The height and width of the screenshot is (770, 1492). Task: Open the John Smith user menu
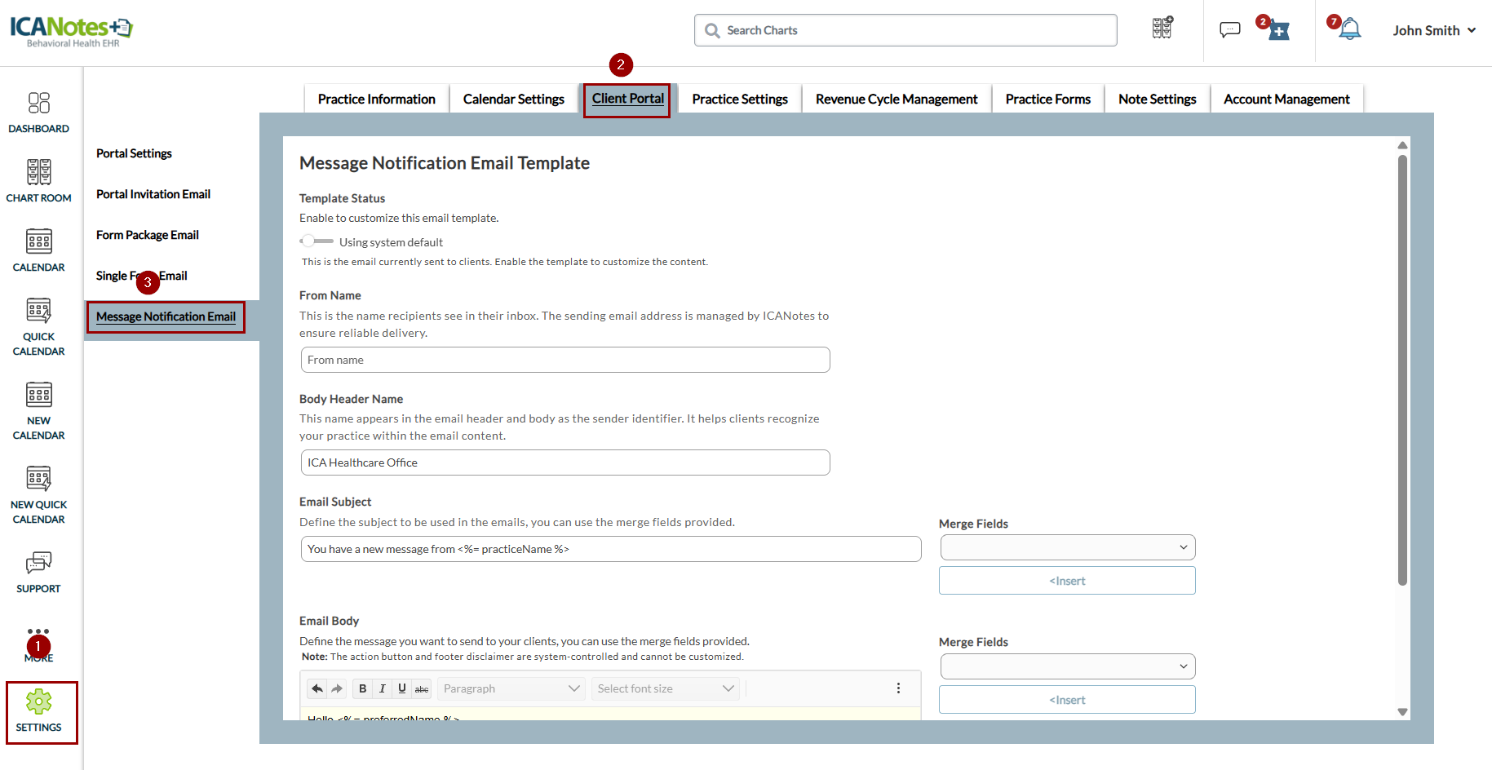click(x=1434, y=30)
